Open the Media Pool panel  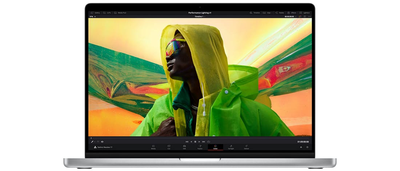tap(120, 13)
